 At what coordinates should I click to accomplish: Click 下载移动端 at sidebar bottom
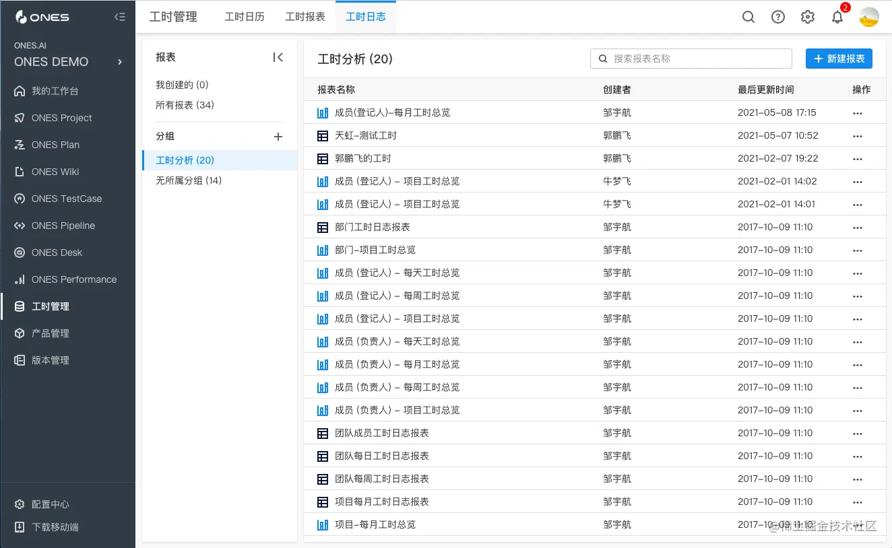(55, 527)
